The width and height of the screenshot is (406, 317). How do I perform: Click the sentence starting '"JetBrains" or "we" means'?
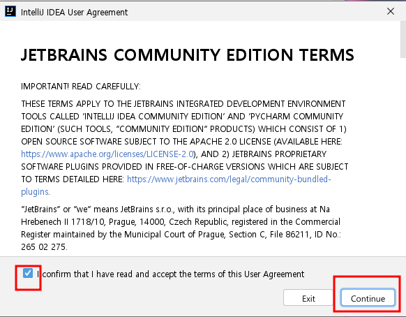click(181, 228)
